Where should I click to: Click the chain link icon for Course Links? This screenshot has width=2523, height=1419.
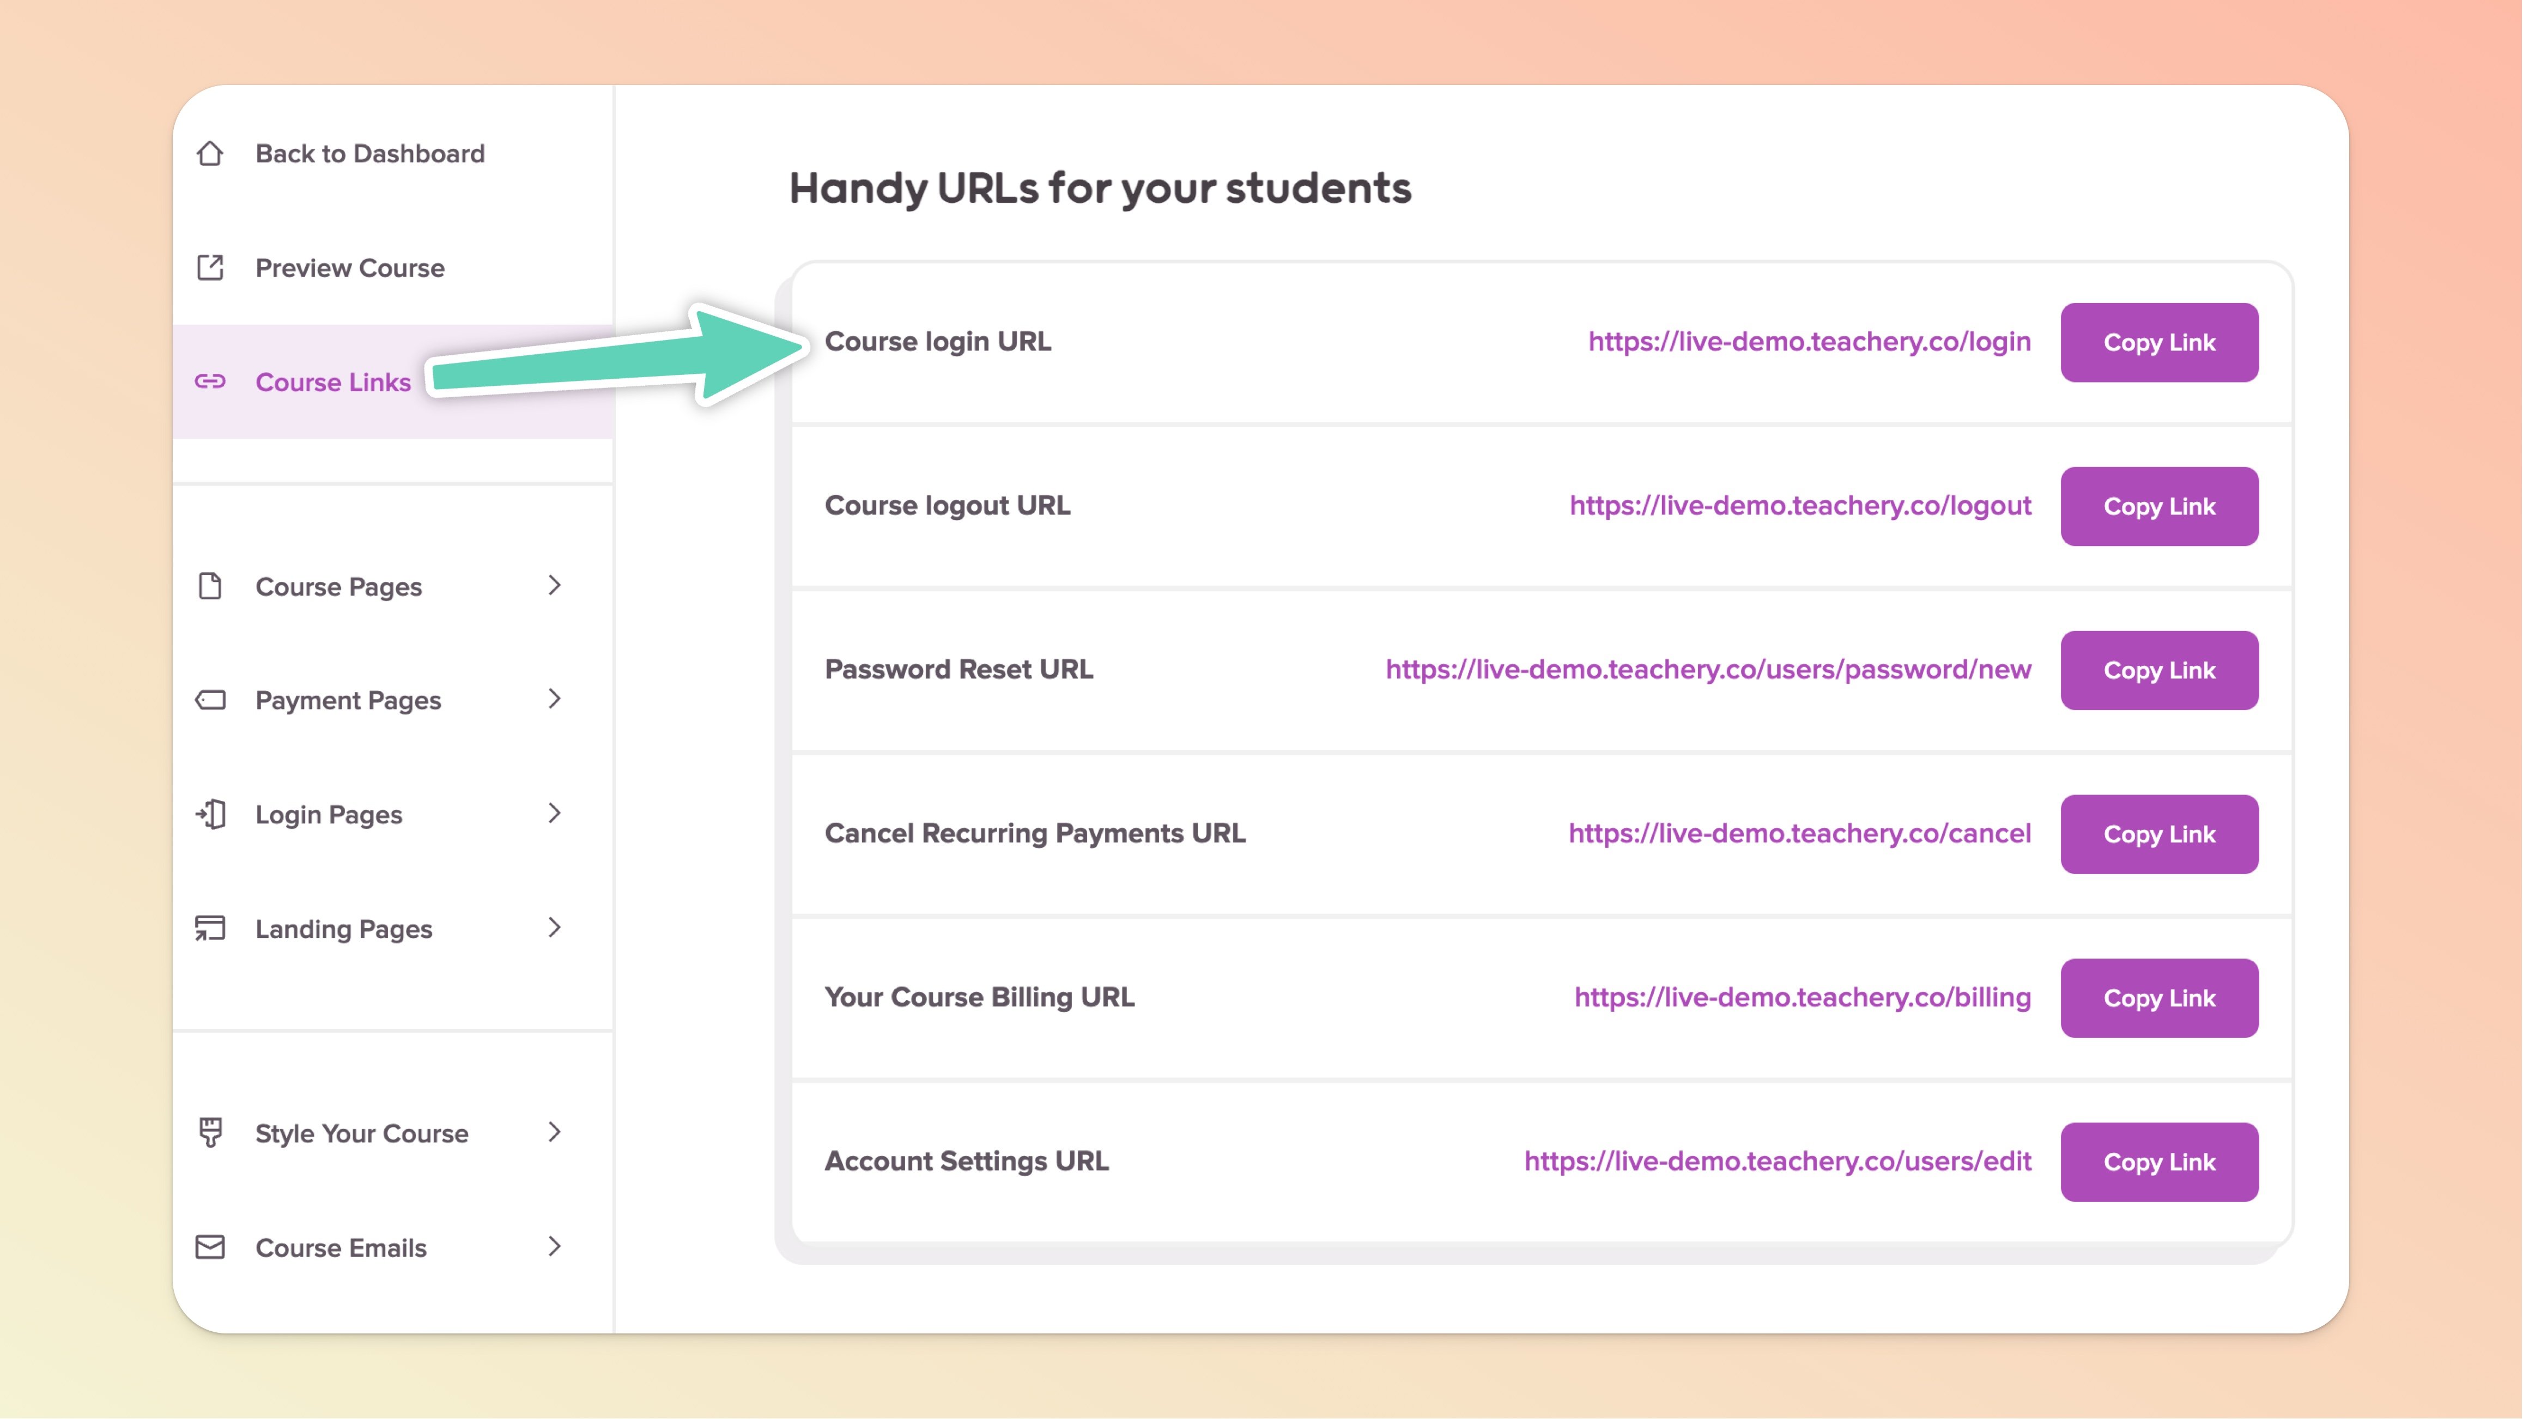(210, 382)
